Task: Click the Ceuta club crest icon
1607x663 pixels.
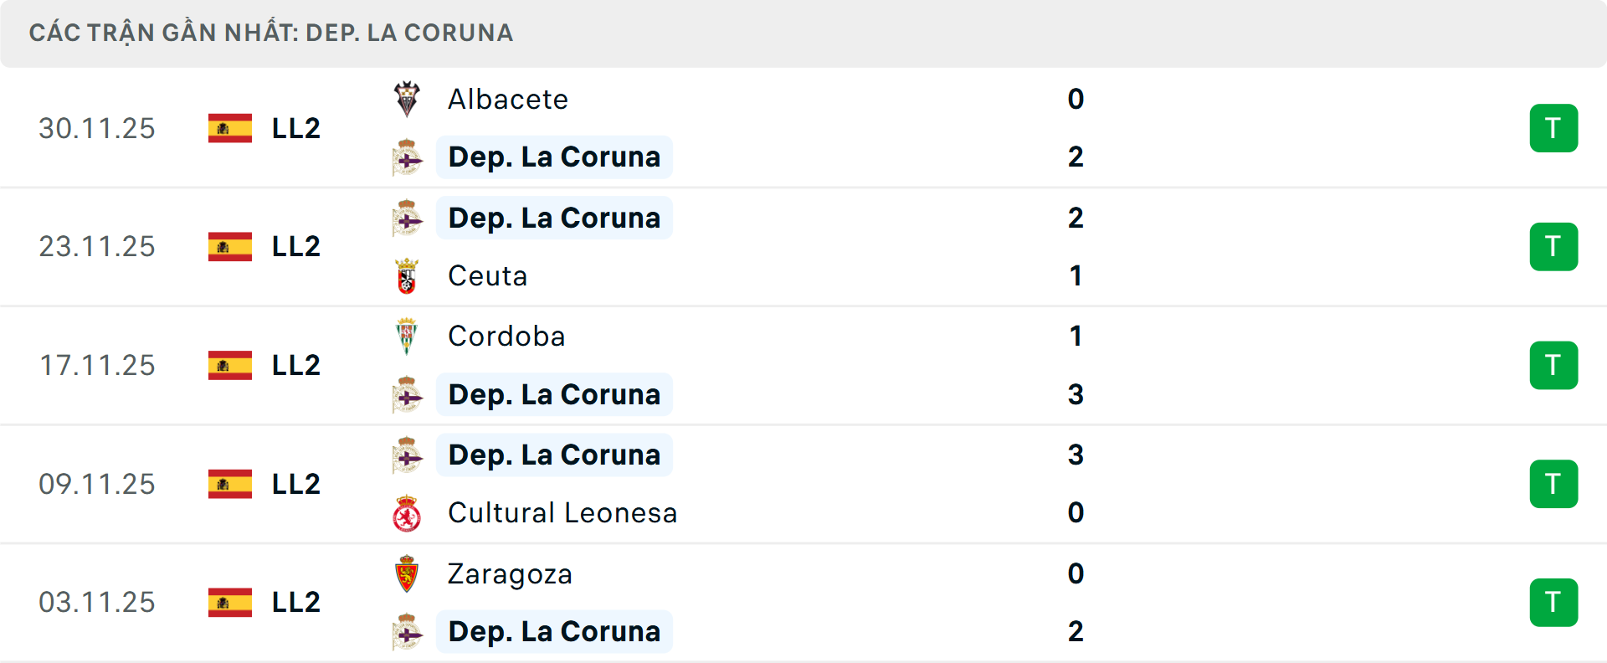Action: (407, 275)
